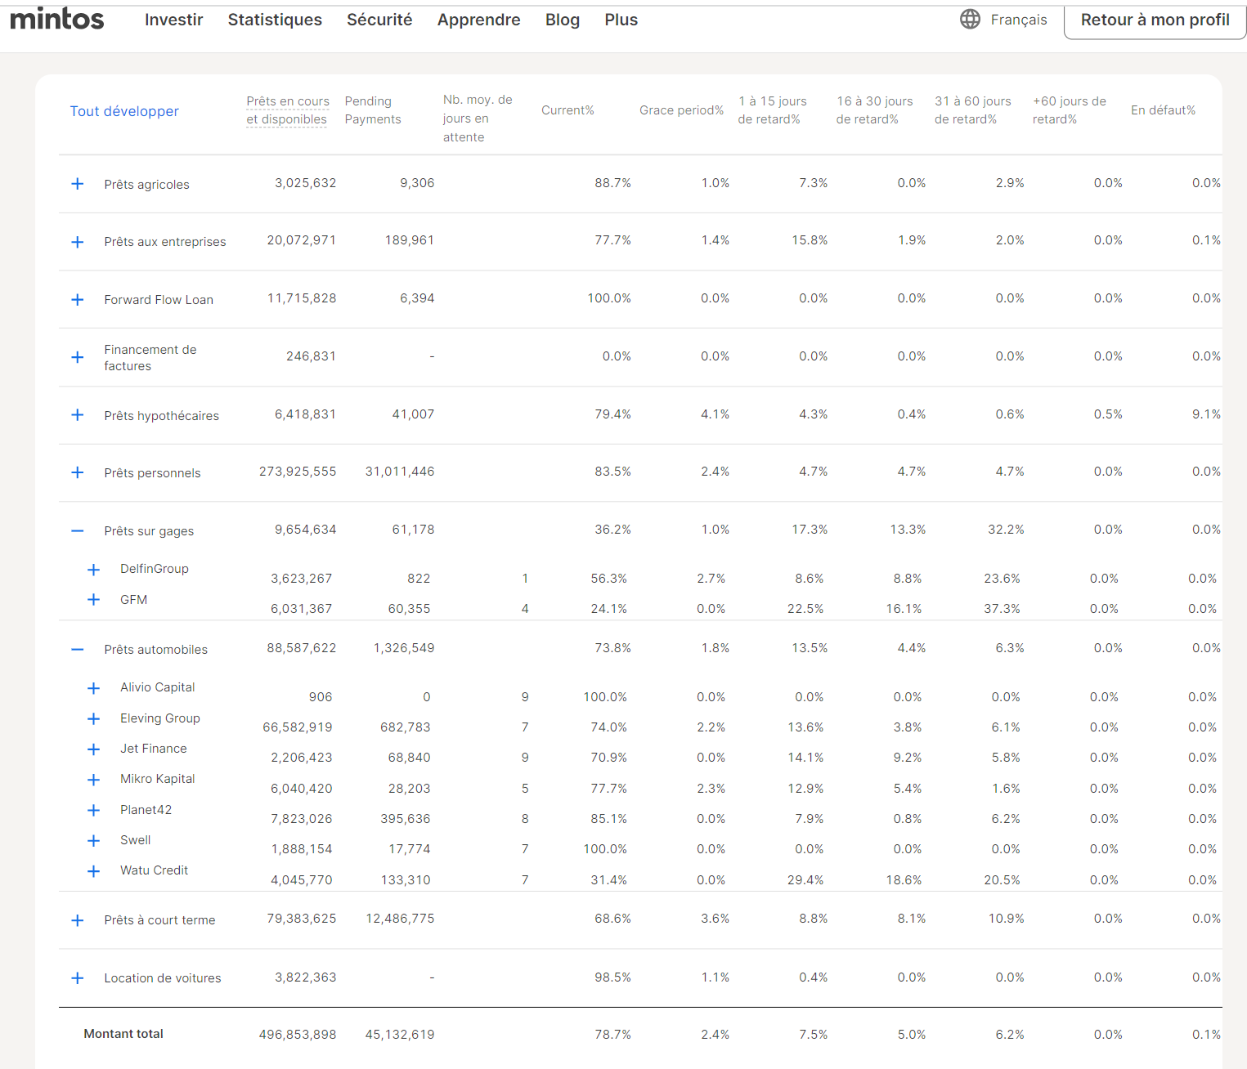Open the Investir menu
Image resolution: width=1247 pixels, height=1069 pixels.
click(173, 20)
